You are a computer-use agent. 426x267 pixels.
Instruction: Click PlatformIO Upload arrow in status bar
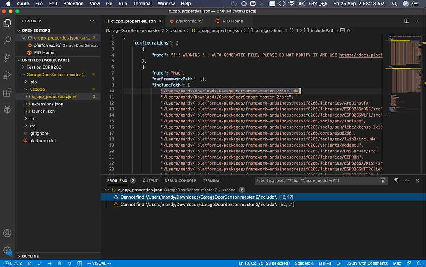coord(50,263)
